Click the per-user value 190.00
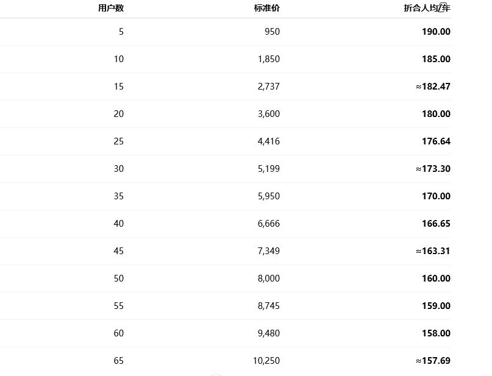This screenshot has width=492, height=376. 436,32
